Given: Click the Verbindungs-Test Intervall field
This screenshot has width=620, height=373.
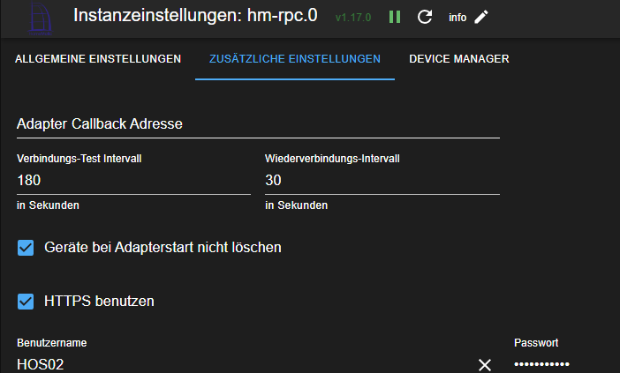Looking at the screenshot, I should [133, 180].
